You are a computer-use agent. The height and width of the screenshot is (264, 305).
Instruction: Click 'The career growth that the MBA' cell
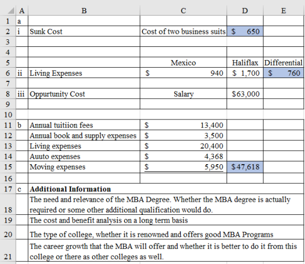(166, 250)
